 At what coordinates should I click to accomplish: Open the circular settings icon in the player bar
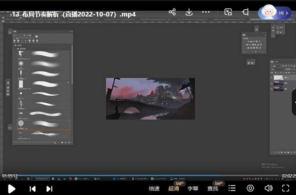pyautogui.click(x=250, y=188)
